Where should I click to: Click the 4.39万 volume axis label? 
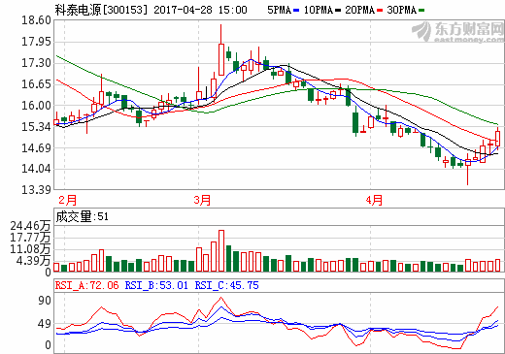pyautogui.click(x=33, y=260)
